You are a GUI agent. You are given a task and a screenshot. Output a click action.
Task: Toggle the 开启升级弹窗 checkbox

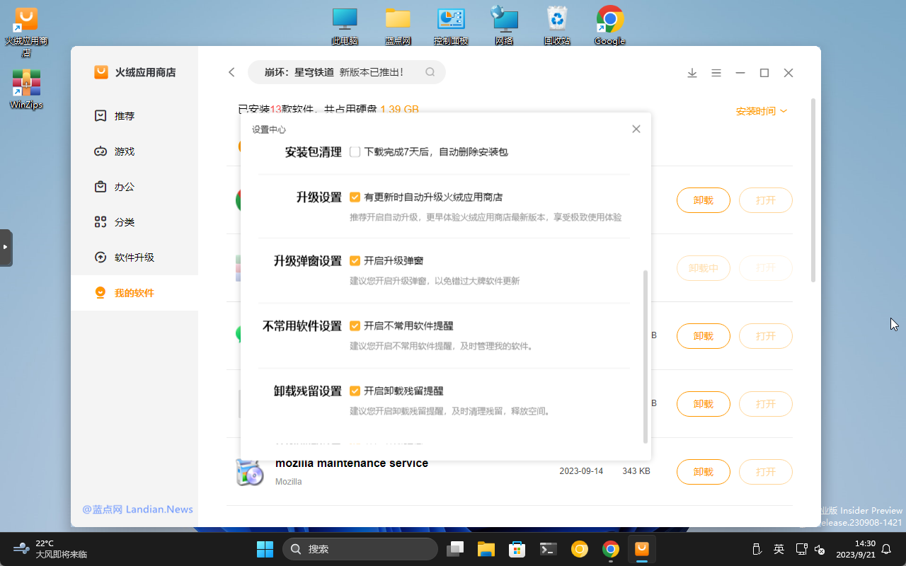(355, 261)
